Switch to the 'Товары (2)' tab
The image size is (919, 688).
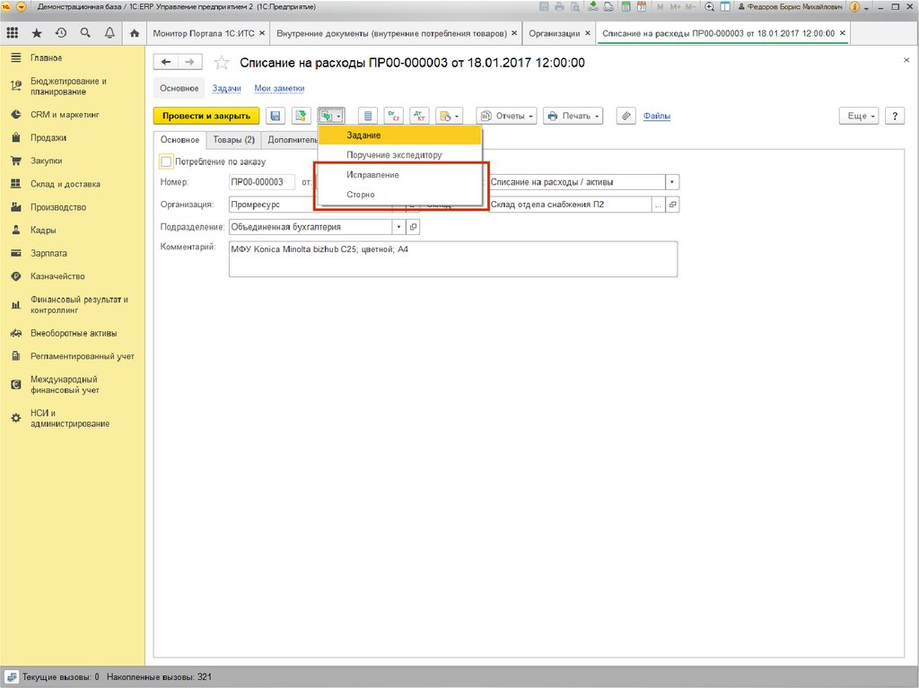click(233, 140)
